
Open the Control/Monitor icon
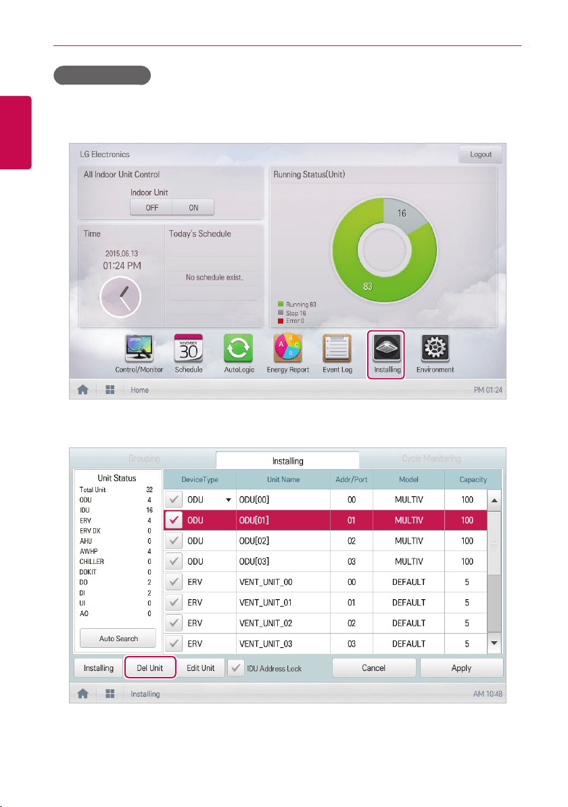click(x=139, y=348)
